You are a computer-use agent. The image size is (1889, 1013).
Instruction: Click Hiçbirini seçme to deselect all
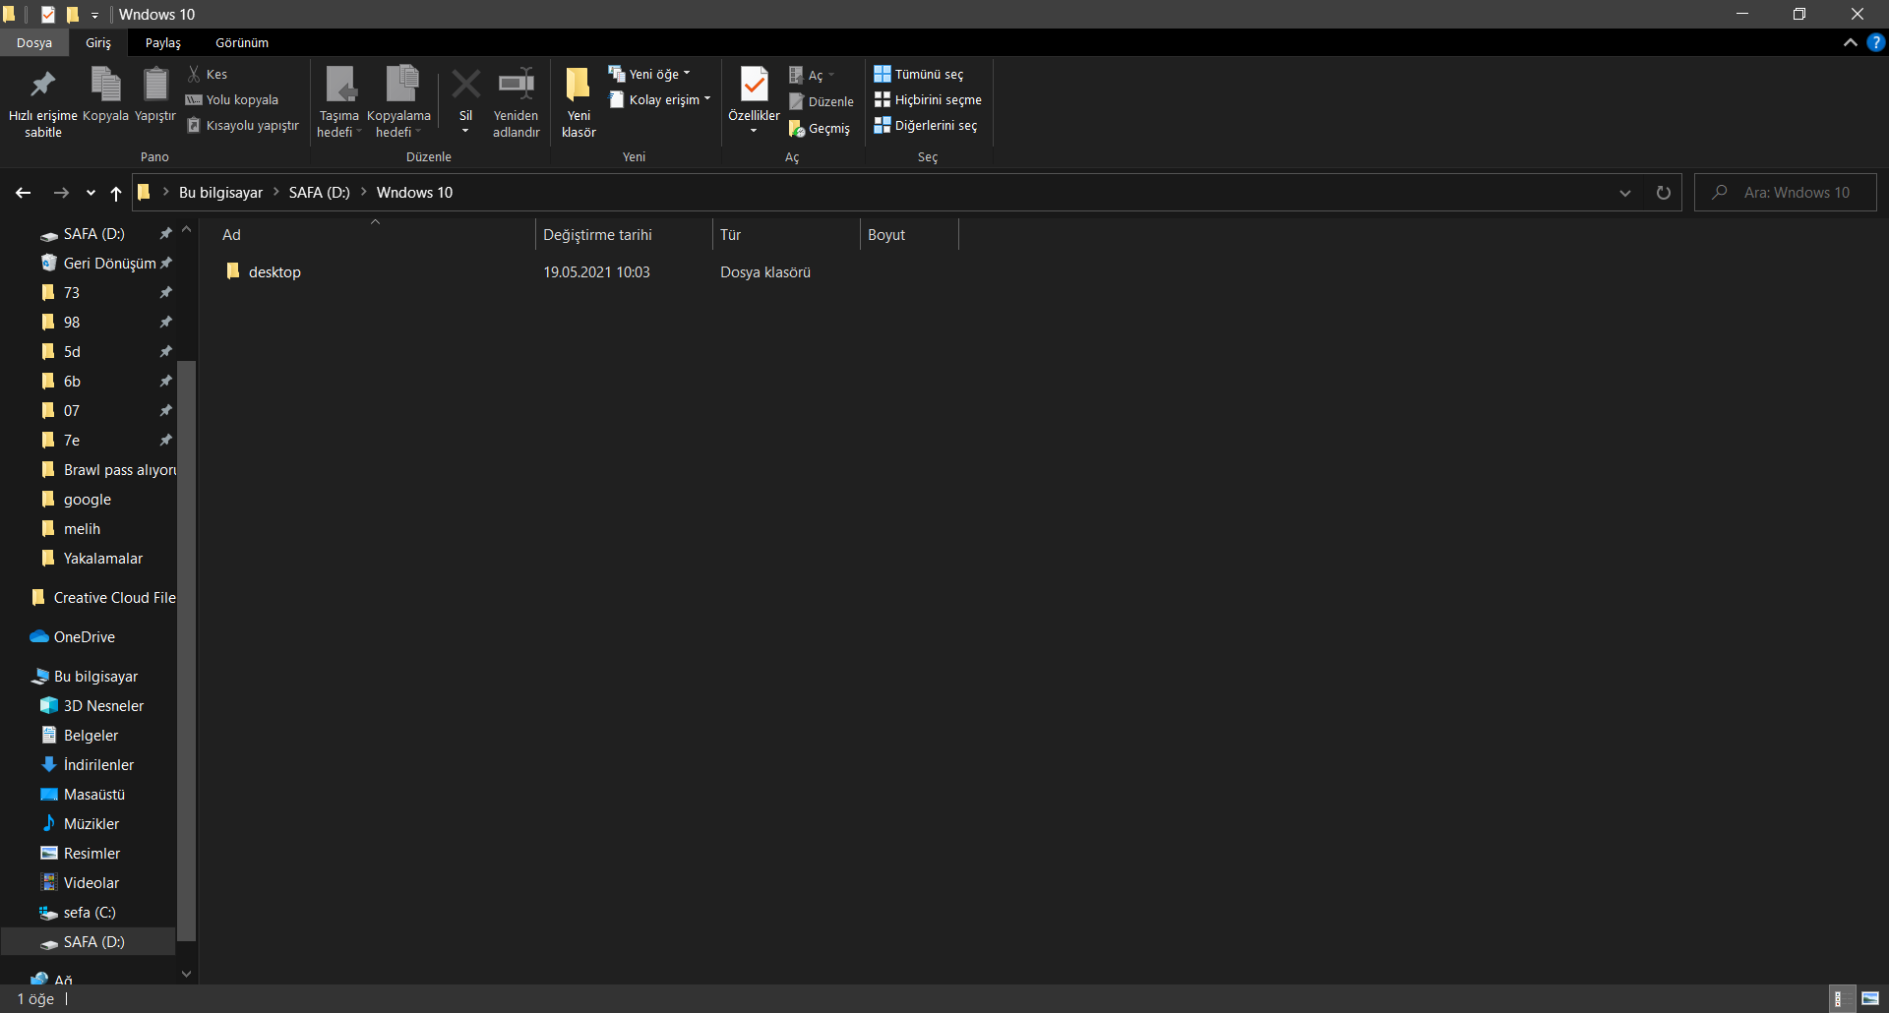tap(928, 99)
